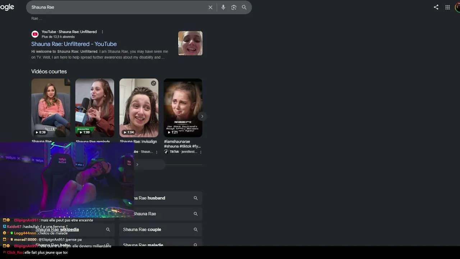Search icon beside the husband suggestion
Viewport: 460px width, 259px height.
195,198
